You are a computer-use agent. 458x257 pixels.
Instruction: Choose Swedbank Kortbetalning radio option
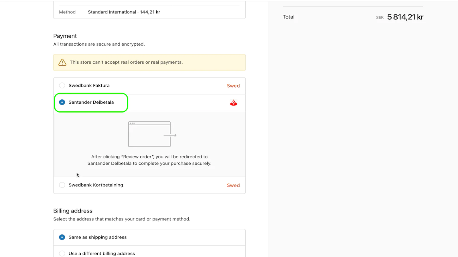pos(62,185)
